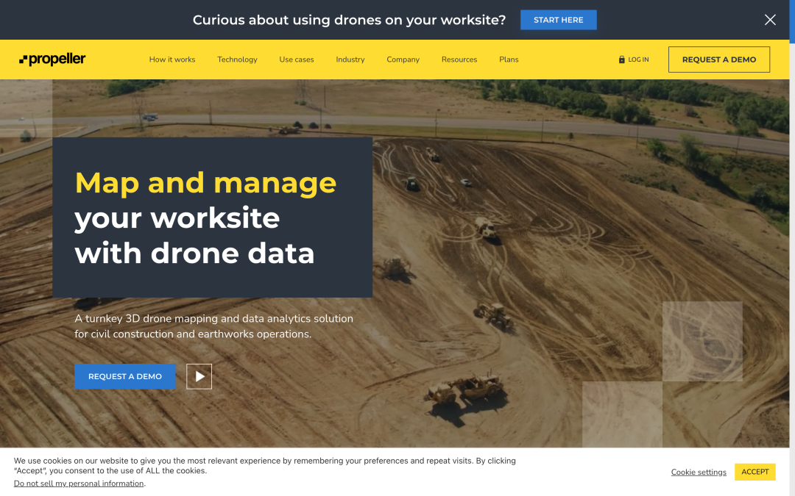Screen dimensions: 795x496
Task: Click REQUEST A DEMO in the header
Action: coord(718,59)
